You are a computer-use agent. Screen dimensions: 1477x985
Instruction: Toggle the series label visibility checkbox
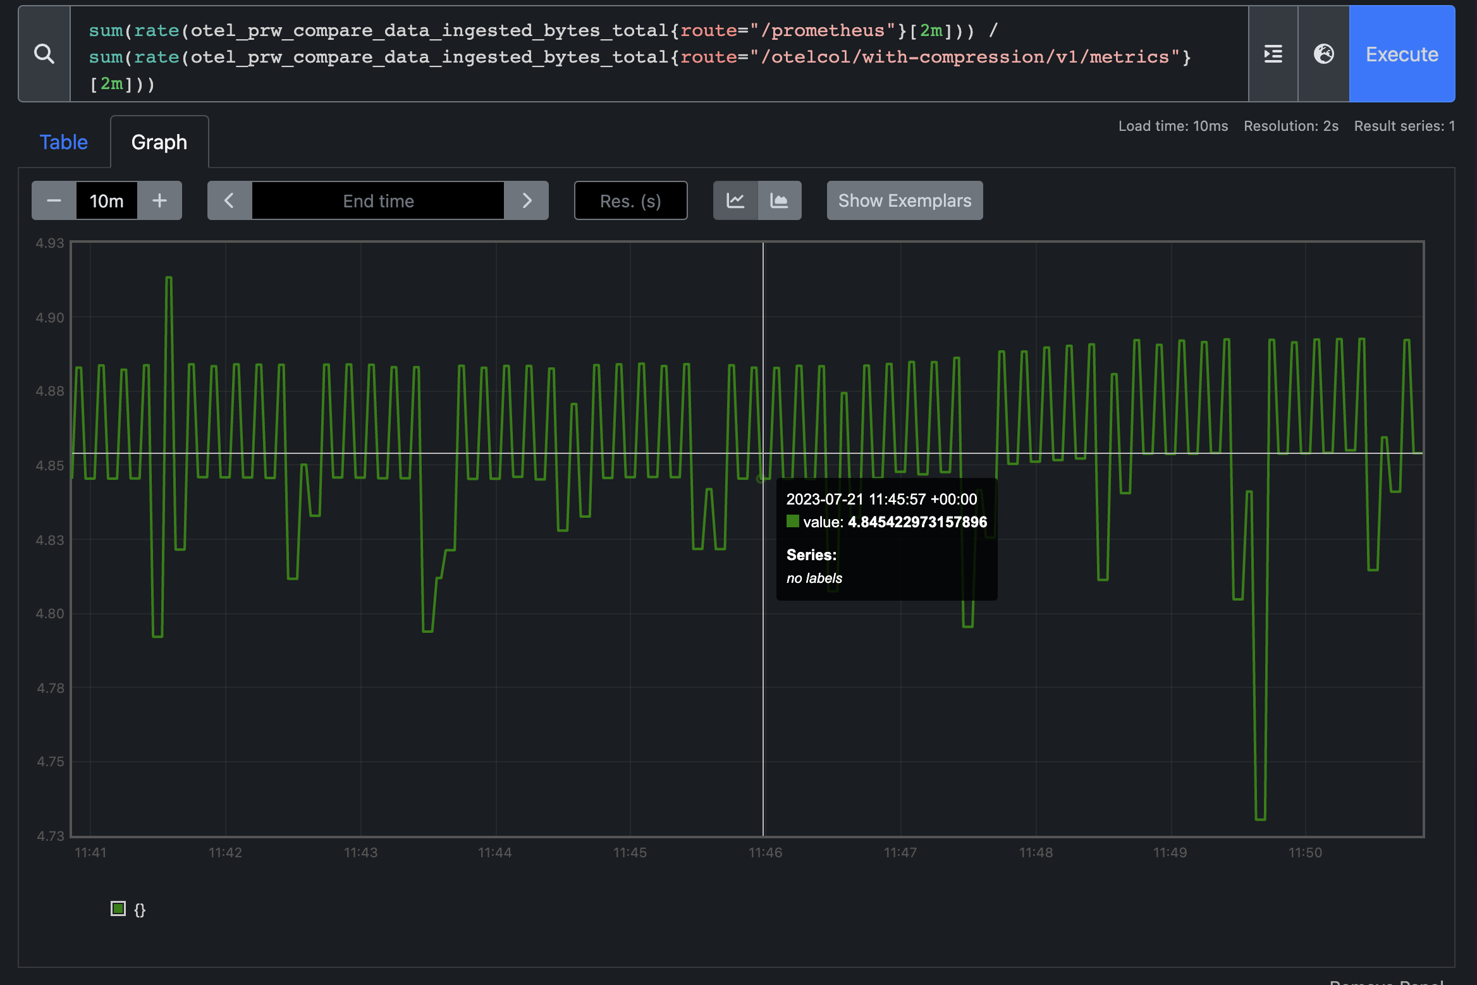pos(118,908)
